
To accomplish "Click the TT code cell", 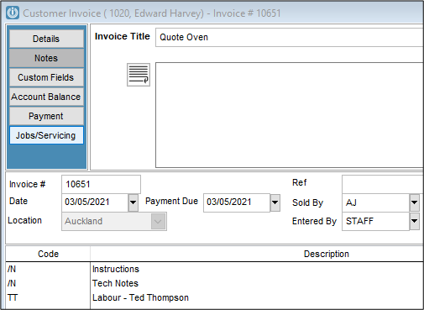I will [13, 297].
